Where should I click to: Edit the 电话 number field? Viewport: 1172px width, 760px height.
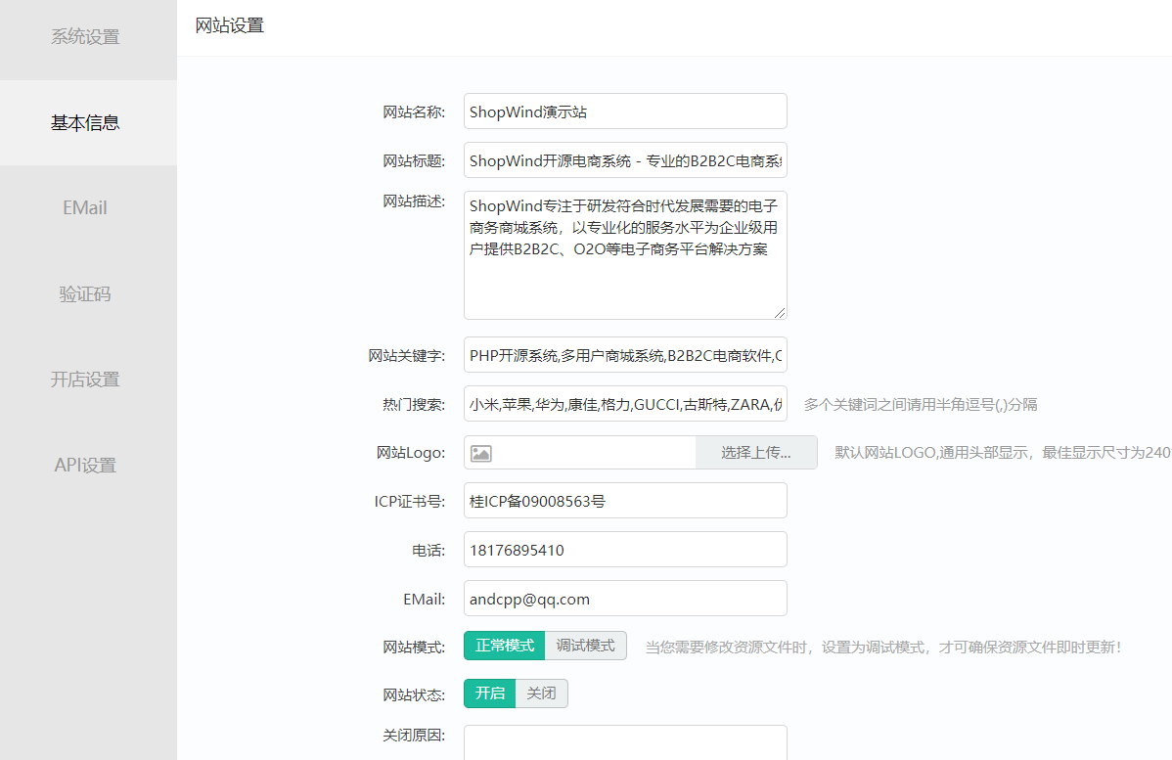[625, 550]
